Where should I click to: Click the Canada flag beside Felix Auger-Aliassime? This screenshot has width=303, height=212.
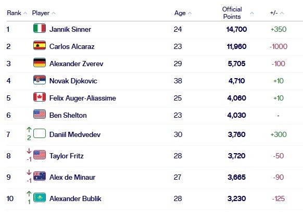(40, 97)
